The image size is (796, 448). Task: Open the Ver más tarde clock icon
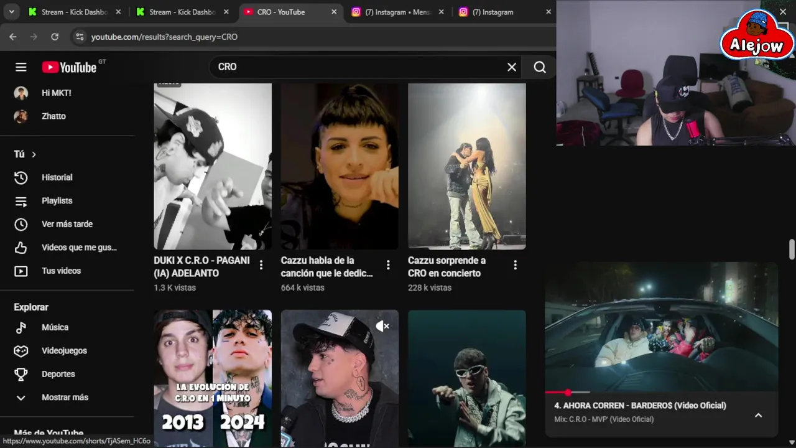(21, 224)
